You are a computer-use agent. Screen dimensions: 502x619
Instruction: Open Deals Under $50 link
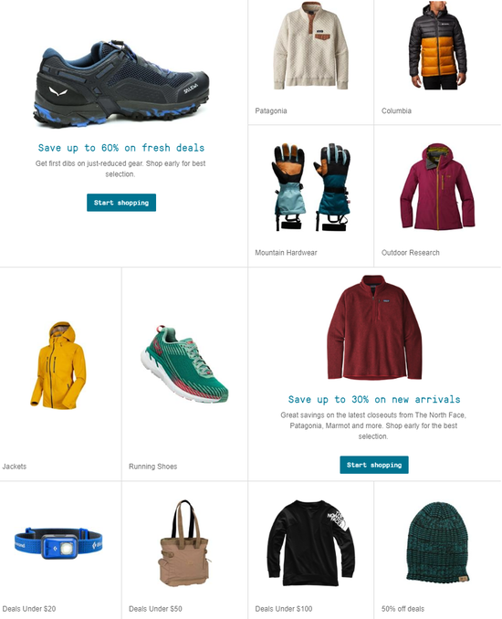click(155, 609)
